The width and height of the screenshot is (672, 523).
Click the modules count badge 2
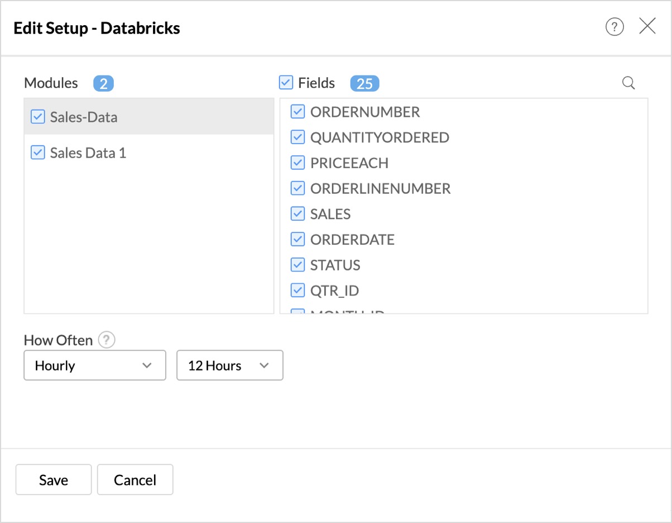tap(104, 84)
